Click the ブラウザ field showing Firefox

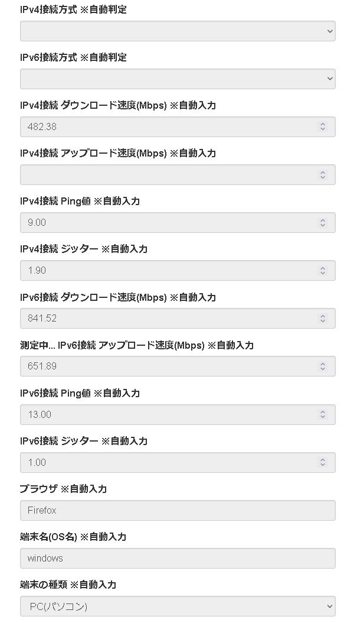(x=177, y=510)
